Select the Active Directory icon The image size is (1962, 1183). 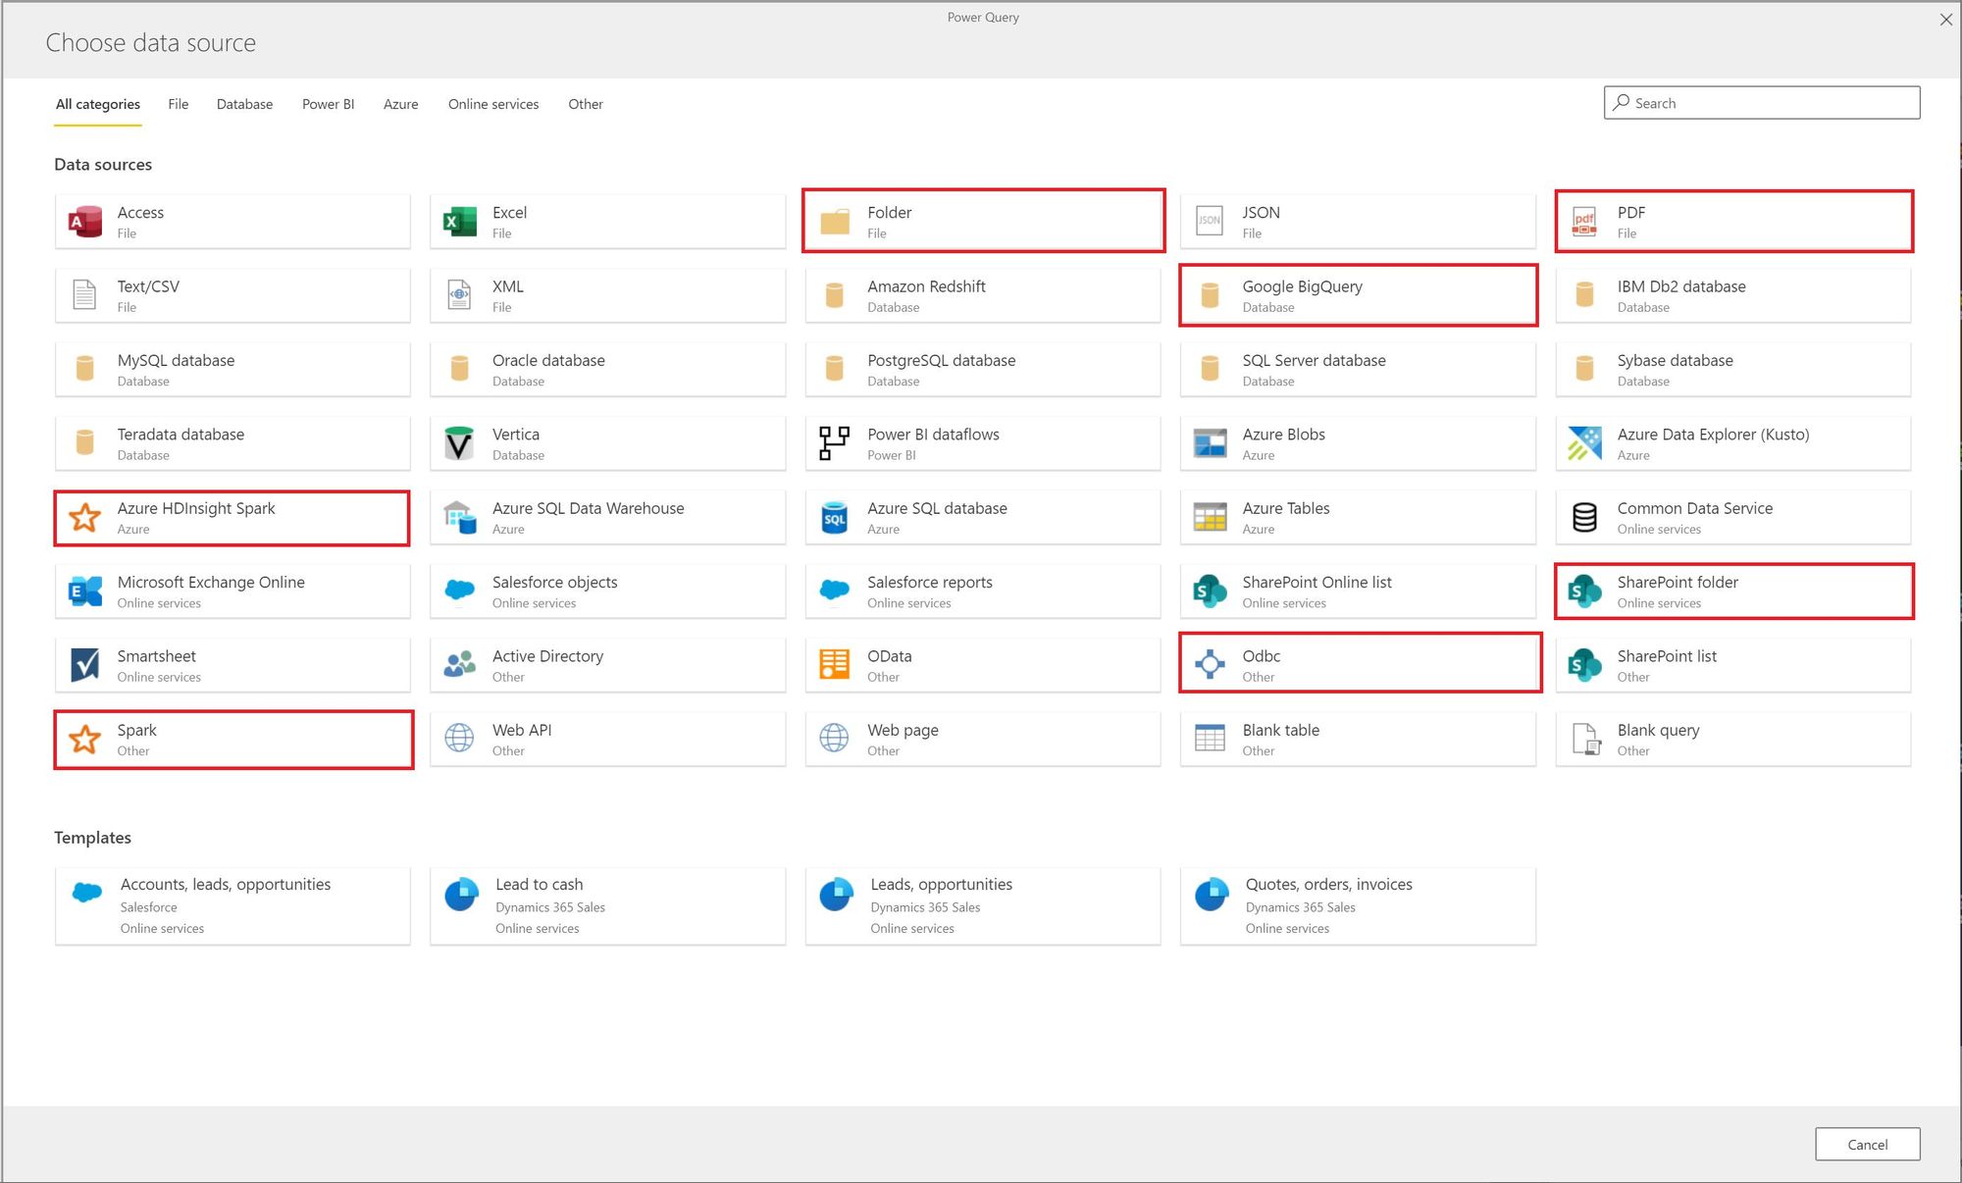pos(459,665)
